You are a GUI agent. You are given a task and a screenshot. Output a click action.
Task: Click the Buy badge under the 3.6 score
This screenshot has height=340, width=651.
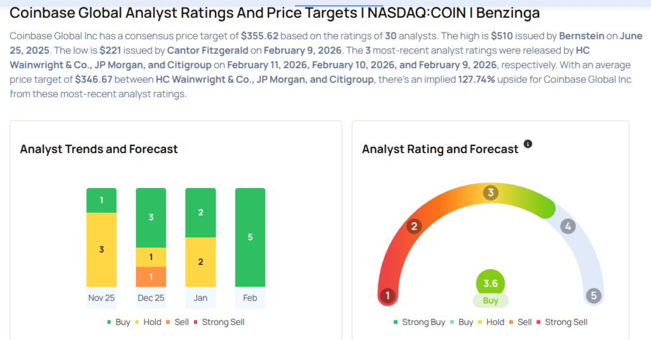(x=490, y=301)
